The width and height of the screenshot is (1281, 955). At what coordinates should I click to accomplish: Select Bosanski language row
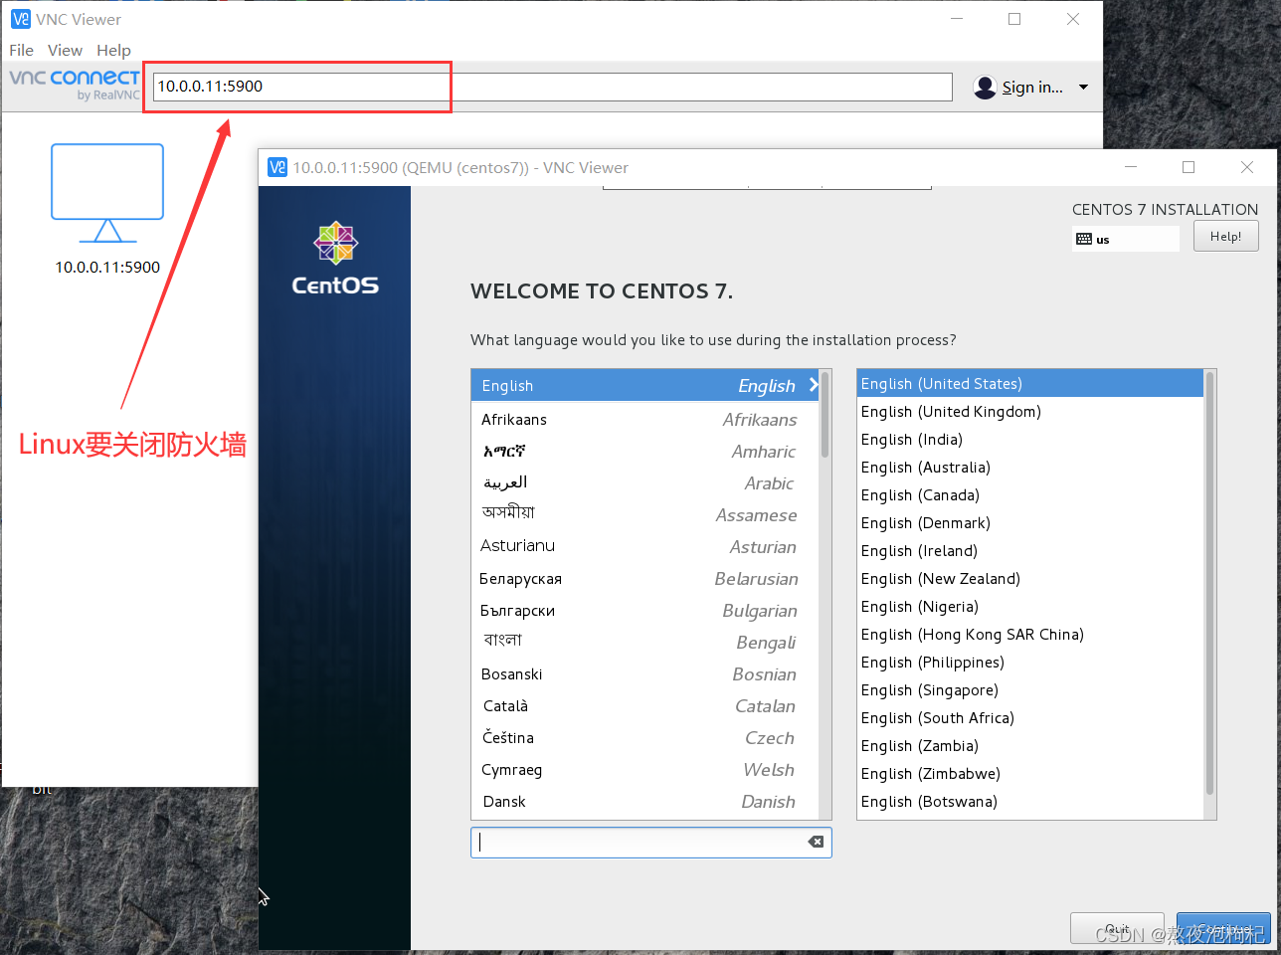(644, 674)
